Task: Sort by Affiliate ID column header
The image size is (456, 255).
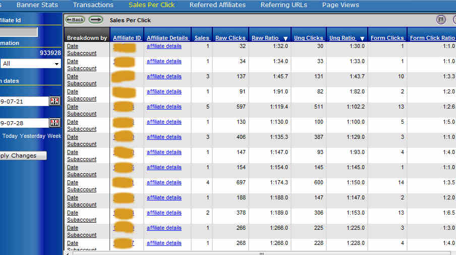Action: point(127,38)
